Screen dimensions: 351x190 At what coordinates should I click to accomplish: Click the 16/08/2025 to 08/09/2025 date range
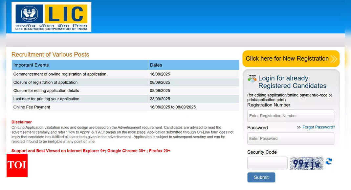173,107
